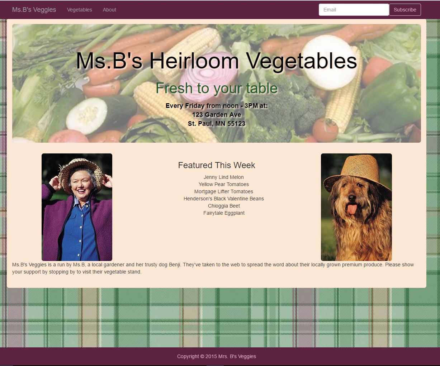Viewport: 440px width, 366px height.
Task: Click the photo of Benji the dog
Action: point(356,207)
